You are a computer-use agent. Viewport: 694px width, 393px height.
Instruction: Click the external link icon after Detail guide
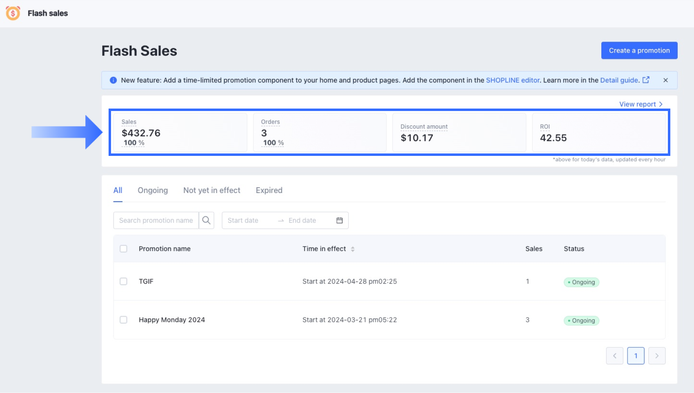(646, 80)
